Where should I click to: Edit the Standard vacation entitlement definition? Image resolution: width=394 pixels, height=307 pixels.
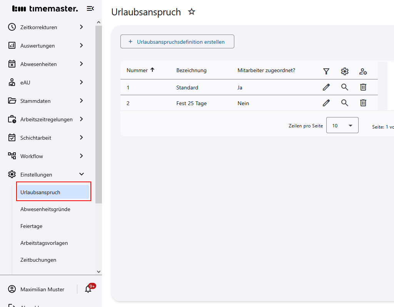coord(326,87)
